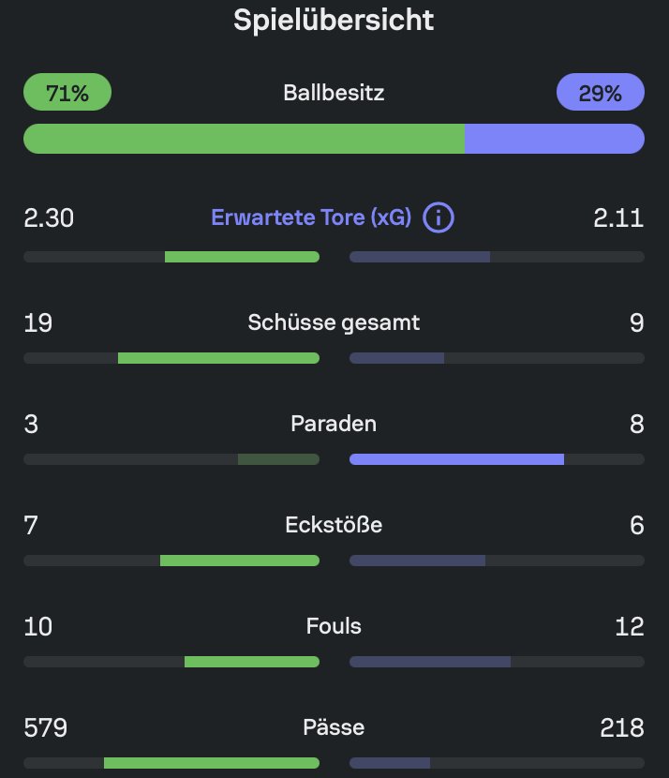Click the away passes value 218
This screenshot has height=778, width=669.
click(622, 728)
